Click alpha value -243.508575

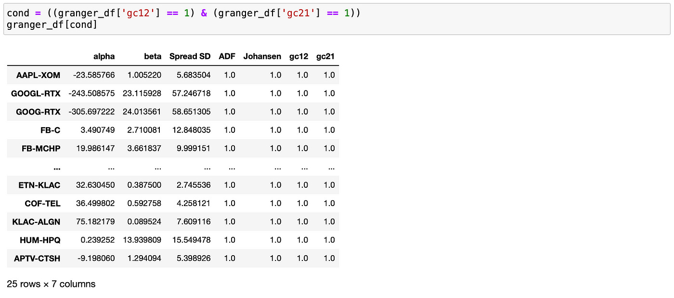92,93
